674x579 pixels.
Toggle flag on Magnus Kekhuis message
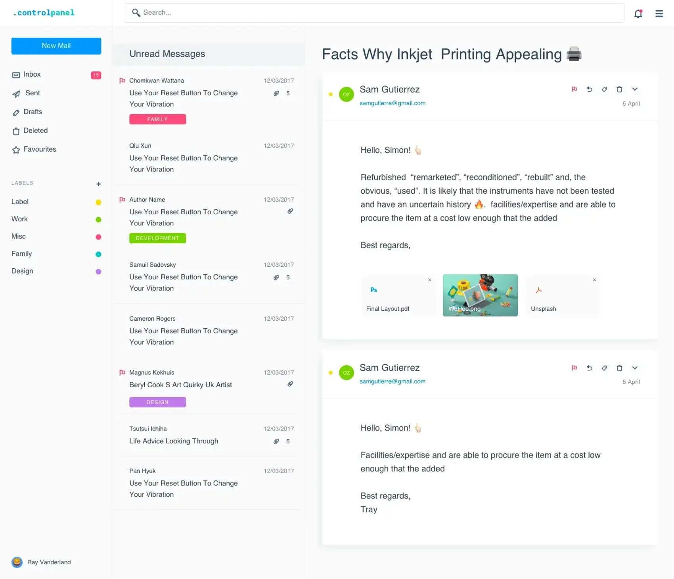122,372
